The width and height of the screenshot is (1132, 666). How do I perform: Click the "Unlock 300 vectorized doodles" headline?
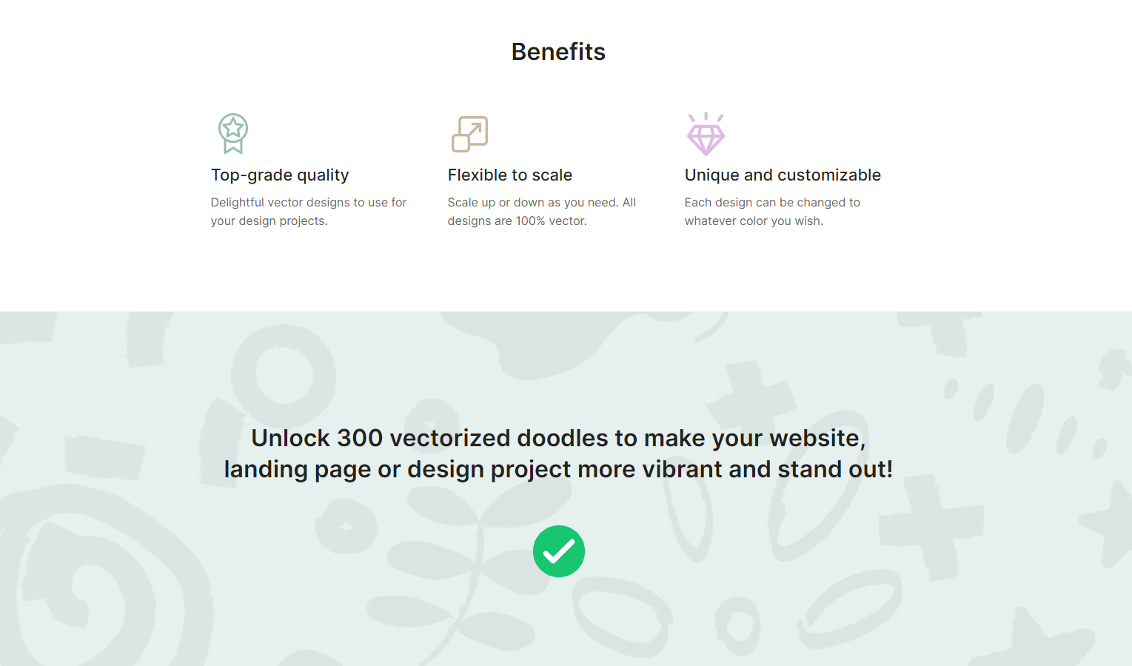coord(558,438)
